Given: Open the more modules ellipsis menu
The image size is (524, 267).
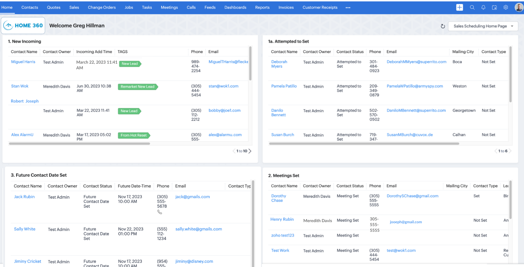Looking at the screenshot, I should (x=348, y=8).
